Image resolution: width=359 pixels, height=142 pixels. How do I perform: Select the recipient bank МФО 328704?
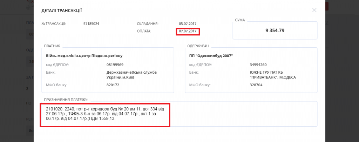click(256, 85)
